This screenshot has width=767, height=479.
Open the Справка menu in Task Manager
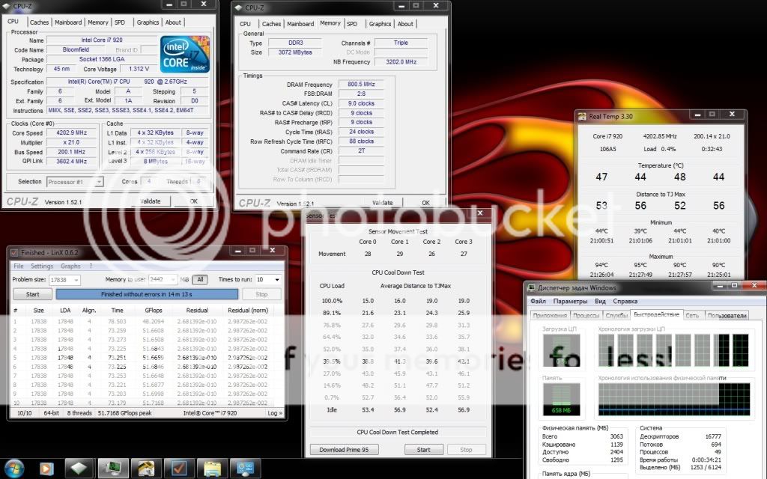625,302
